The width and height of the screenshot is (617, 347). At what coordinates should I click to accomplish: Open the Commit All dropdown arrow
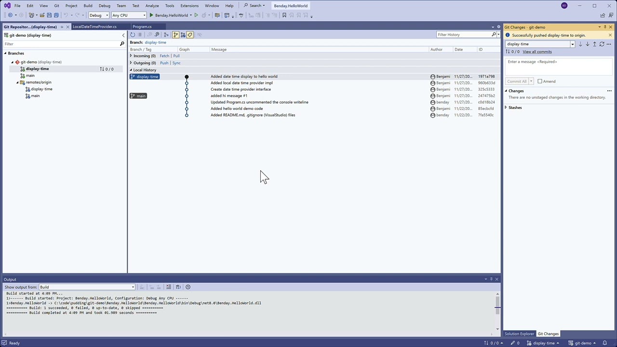[531, 81]
